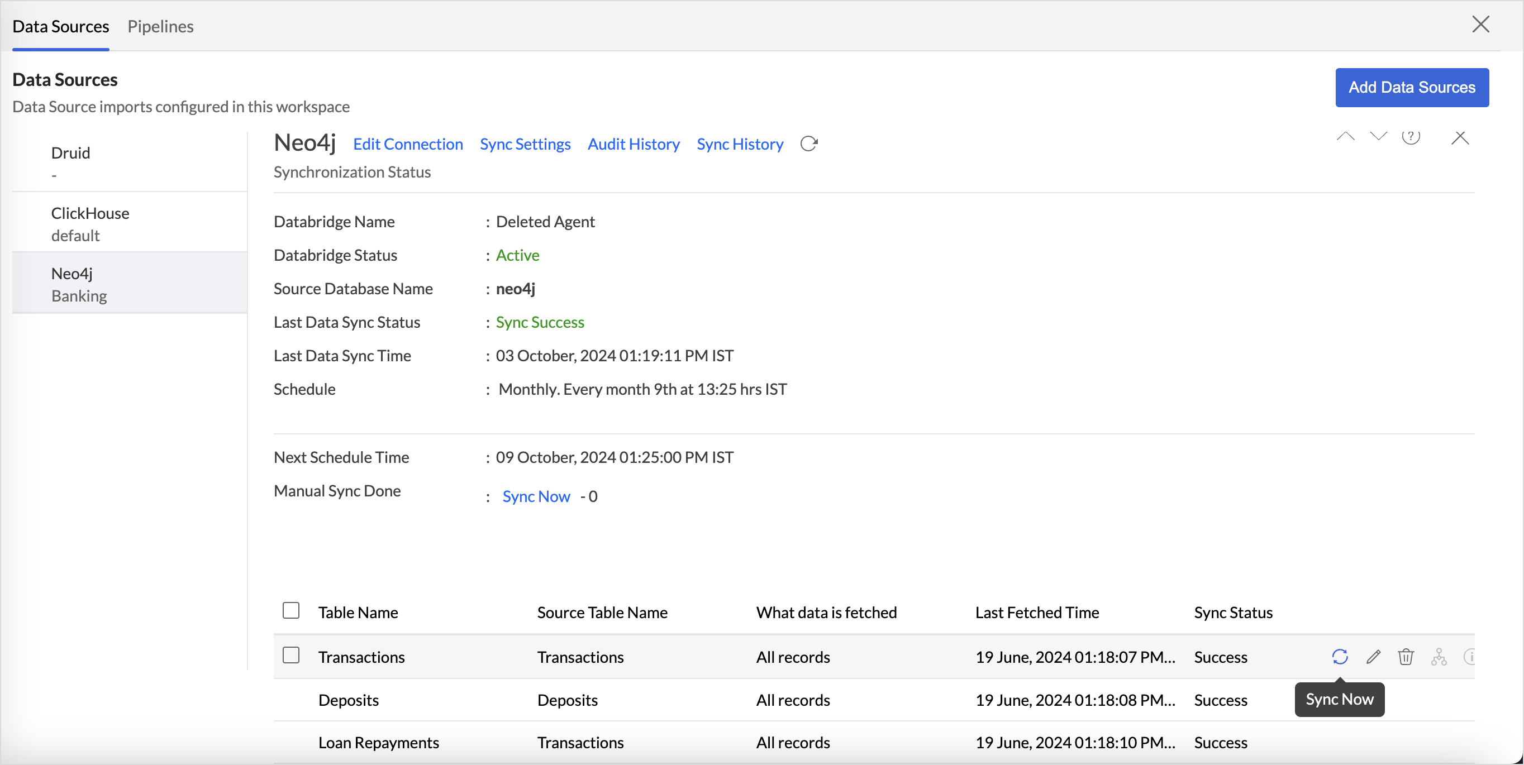Click Sync Now link under Manual Sync Done
Image resolution: width=1524 pixels, height=765 pixels.
tap(536, 496)
